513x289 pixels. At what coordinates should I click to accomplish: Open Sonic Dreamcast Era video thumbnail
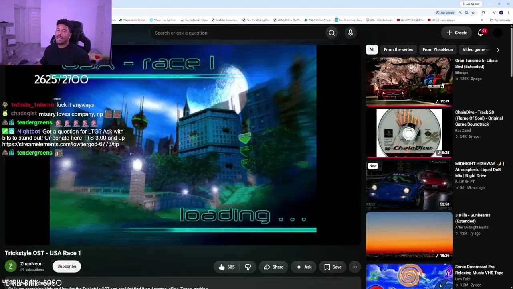(x=409, y=276)
